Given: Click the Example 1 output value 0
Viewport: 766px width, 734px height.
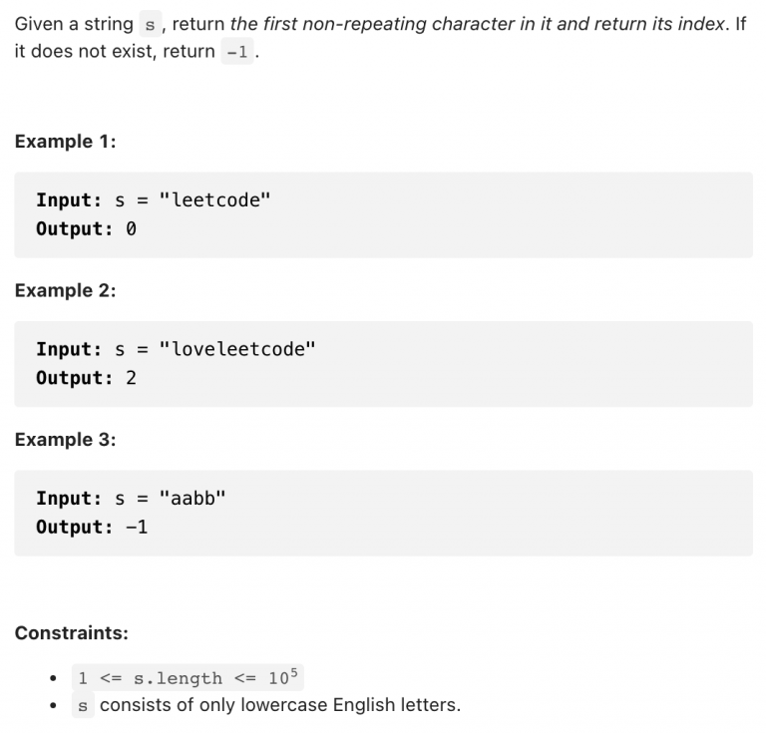Looking at the screenshot, I should 131,228.
